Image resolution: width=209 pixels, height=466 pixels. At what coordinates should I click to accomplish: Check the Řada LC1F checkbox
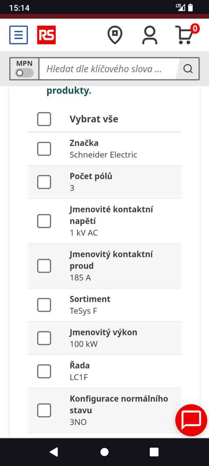[x=44, y=371]
